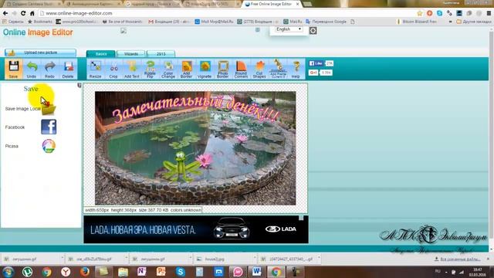Viewport: 494px width, 278px height.
Task: Close the Free Online Image Editor tab
Action: [x=297, y=4]
